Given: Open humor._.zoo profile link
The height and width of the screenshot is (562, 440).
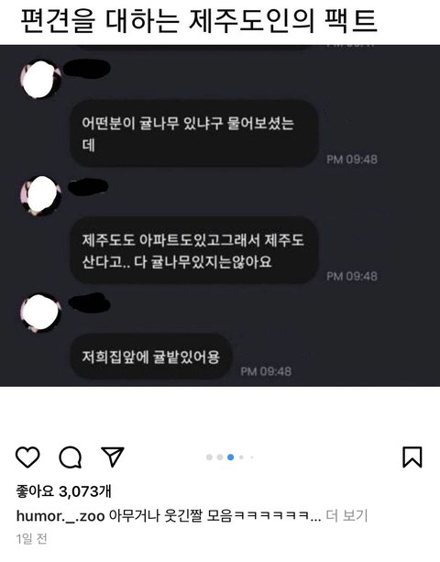Looking at the screenshot, I should pyautogui.click(x=60, y=516).
